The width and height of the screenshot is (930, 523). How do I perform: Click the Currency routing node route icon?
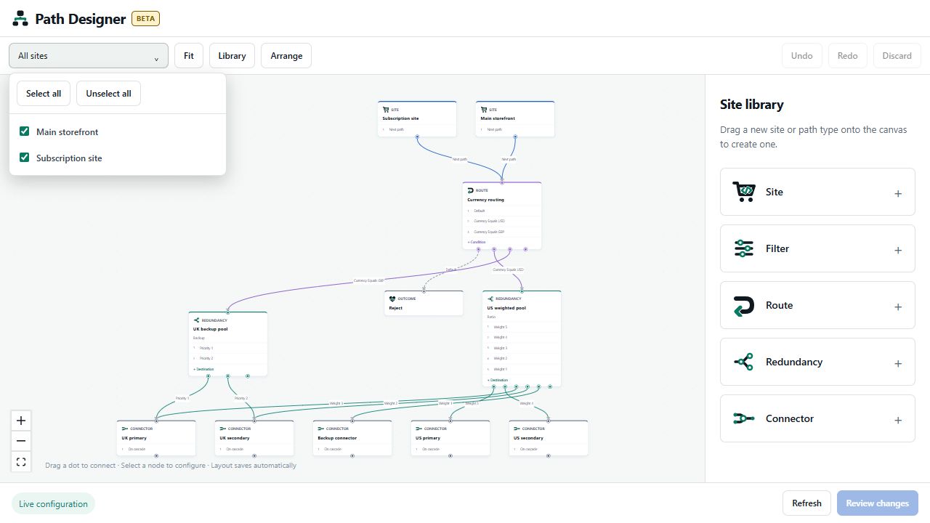471,190
